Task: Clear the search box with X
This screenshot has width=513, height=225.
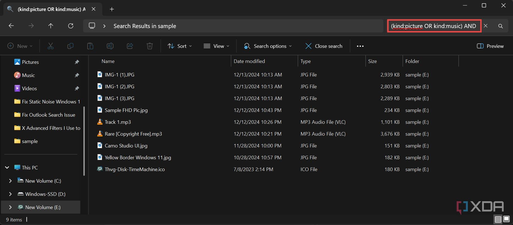Action: (486, 26)
